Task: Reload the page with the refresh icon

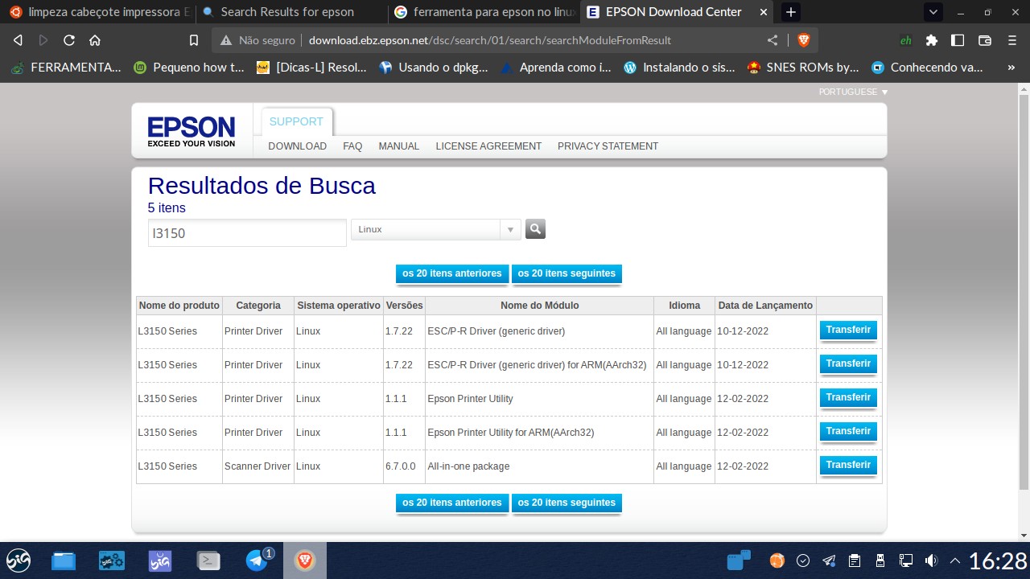Action: coord(69,40)
